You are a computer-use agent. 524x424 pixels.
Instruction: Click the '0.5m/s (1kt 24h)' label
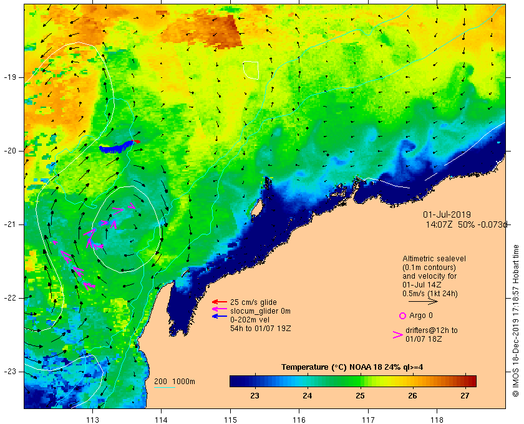(430, 294)
